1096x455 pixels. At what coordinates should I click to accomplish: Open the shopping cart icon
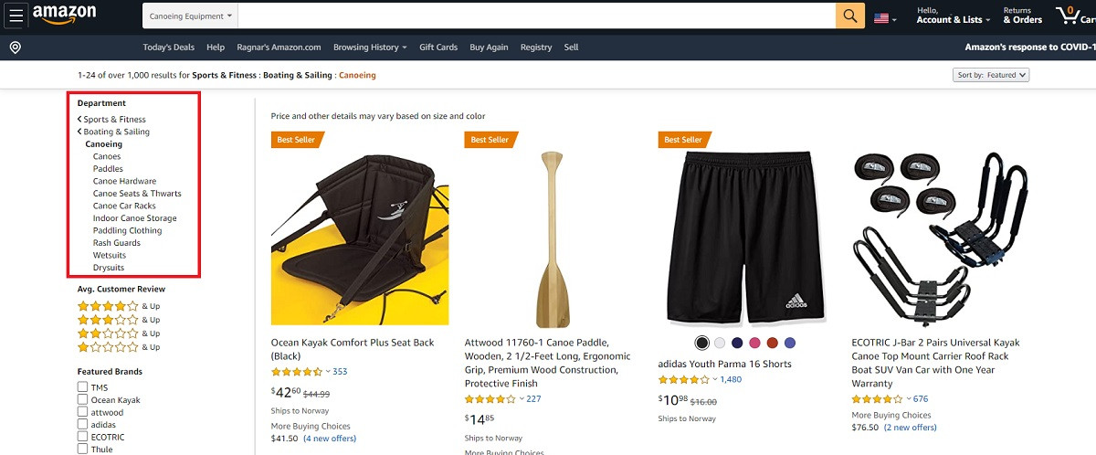click(1075, 16)
